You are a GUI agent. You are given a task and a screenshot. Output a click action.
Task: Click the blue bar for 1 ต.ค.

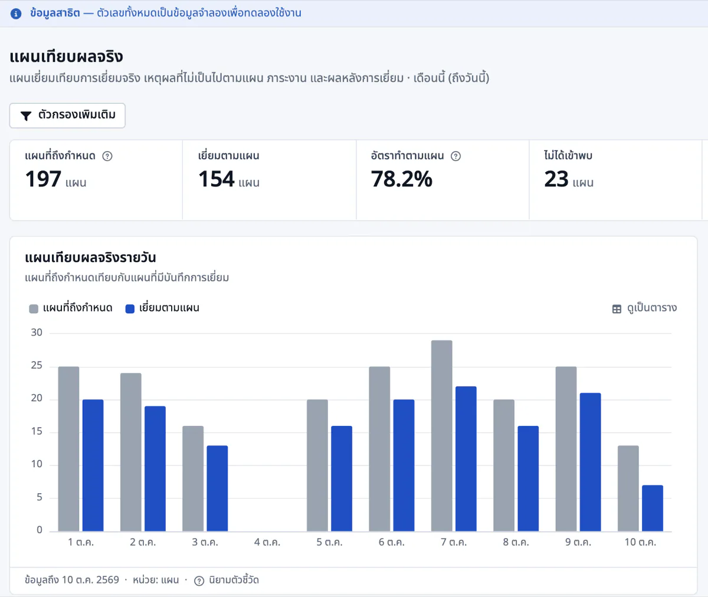point(93,465)
